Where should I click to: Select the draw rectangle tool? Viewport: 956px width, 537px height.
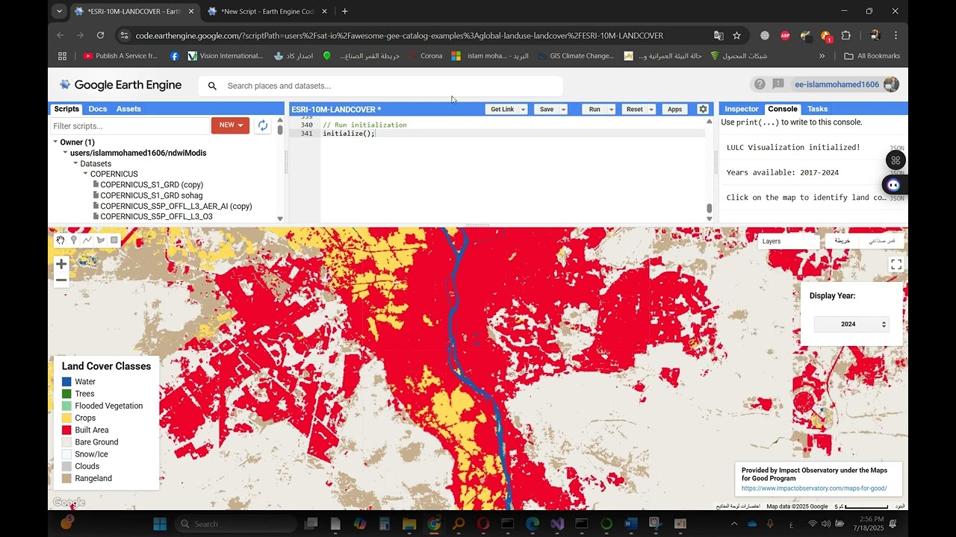[114, 240]
